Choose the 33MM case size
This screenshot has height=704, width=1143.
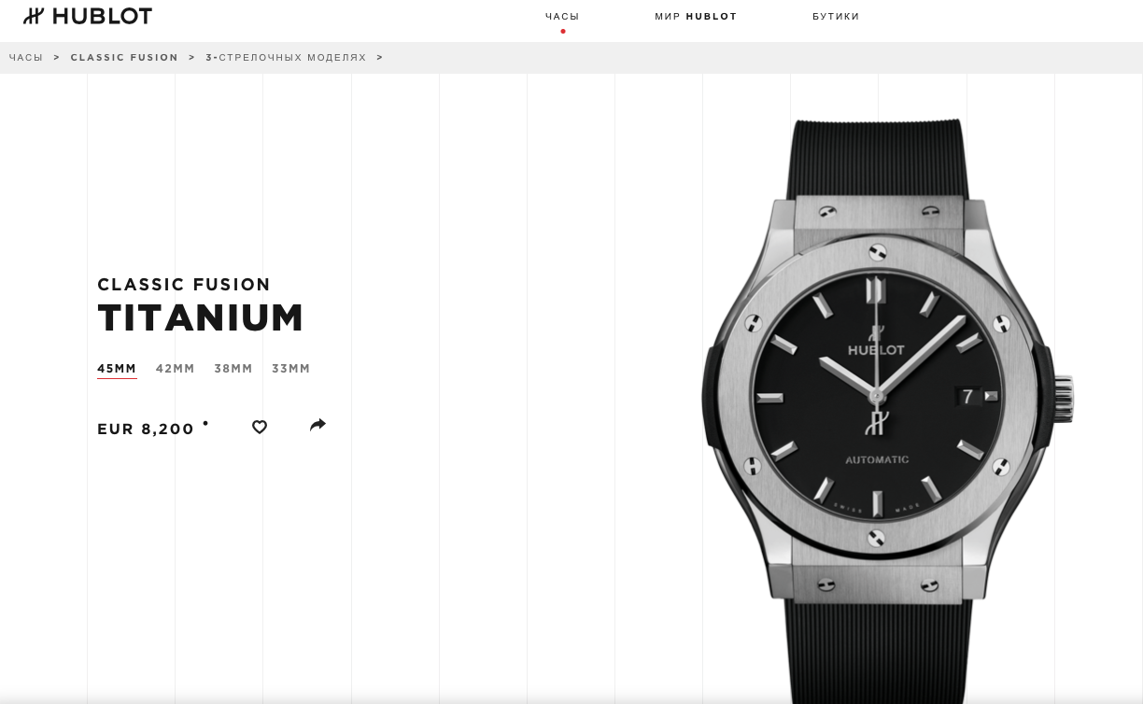click(x=290, y=369)
